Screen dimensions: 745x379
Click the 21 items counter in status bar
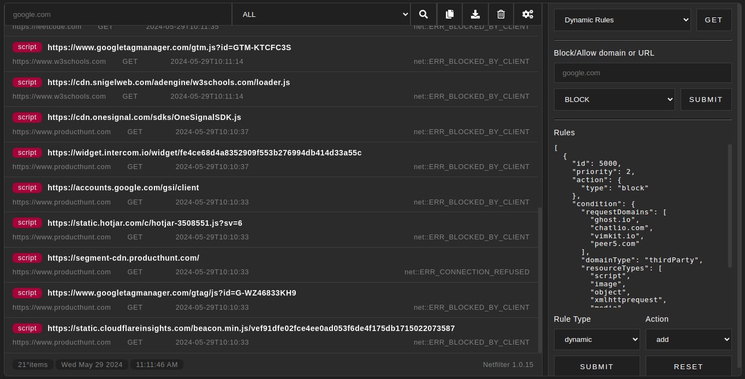click(33, 364)
